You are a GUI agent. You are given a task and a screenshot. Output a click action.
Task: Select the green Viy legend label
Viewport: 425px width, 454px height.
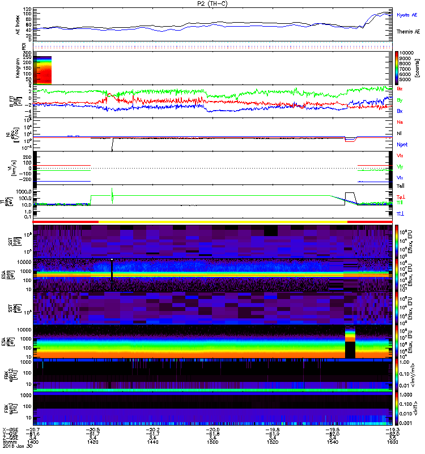tap(399, 167)
